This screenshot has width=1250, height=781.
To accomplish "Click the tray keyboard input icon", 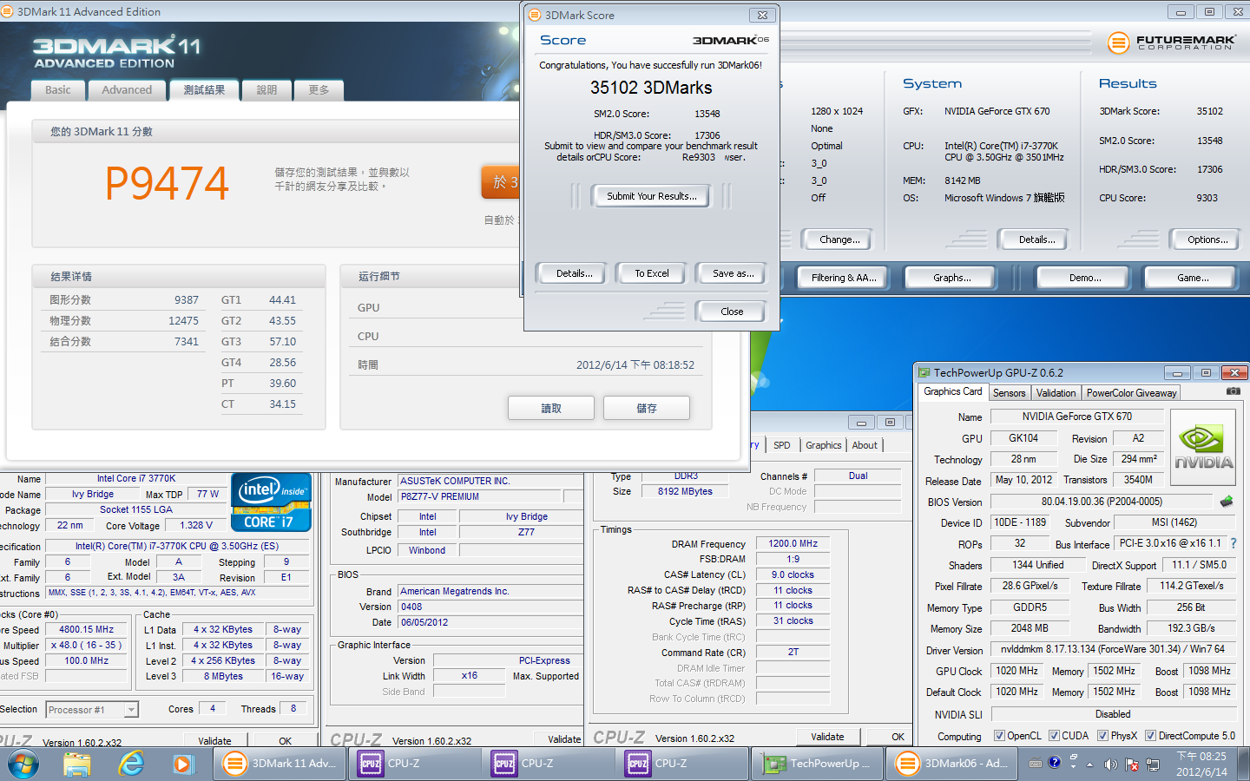I will click(1035, 764).
